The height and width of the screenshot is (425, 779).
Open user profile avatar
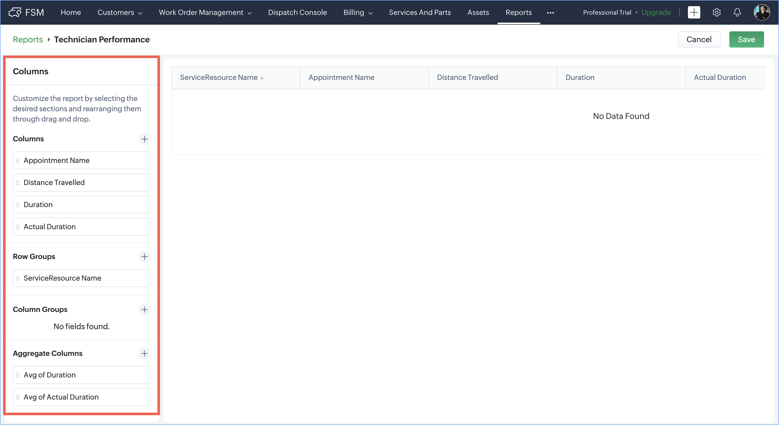[762, 12]
